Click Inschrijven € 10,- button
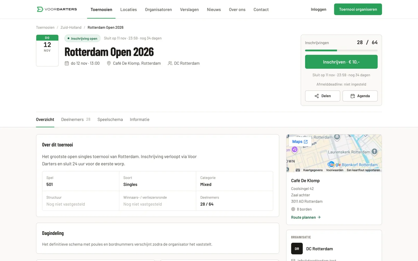 pyautogui.click(x=341, y=62)
